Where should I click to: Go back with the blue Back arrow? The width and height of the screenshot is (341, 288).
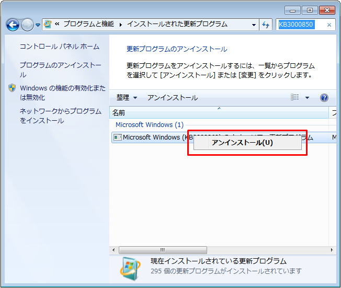click(13, 25)
